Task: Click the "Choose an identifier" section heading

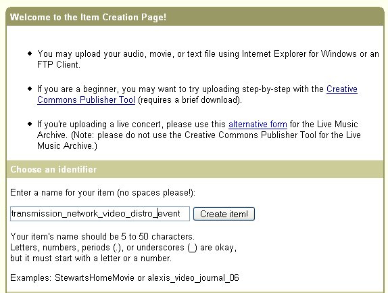Action: click(53, 169)
